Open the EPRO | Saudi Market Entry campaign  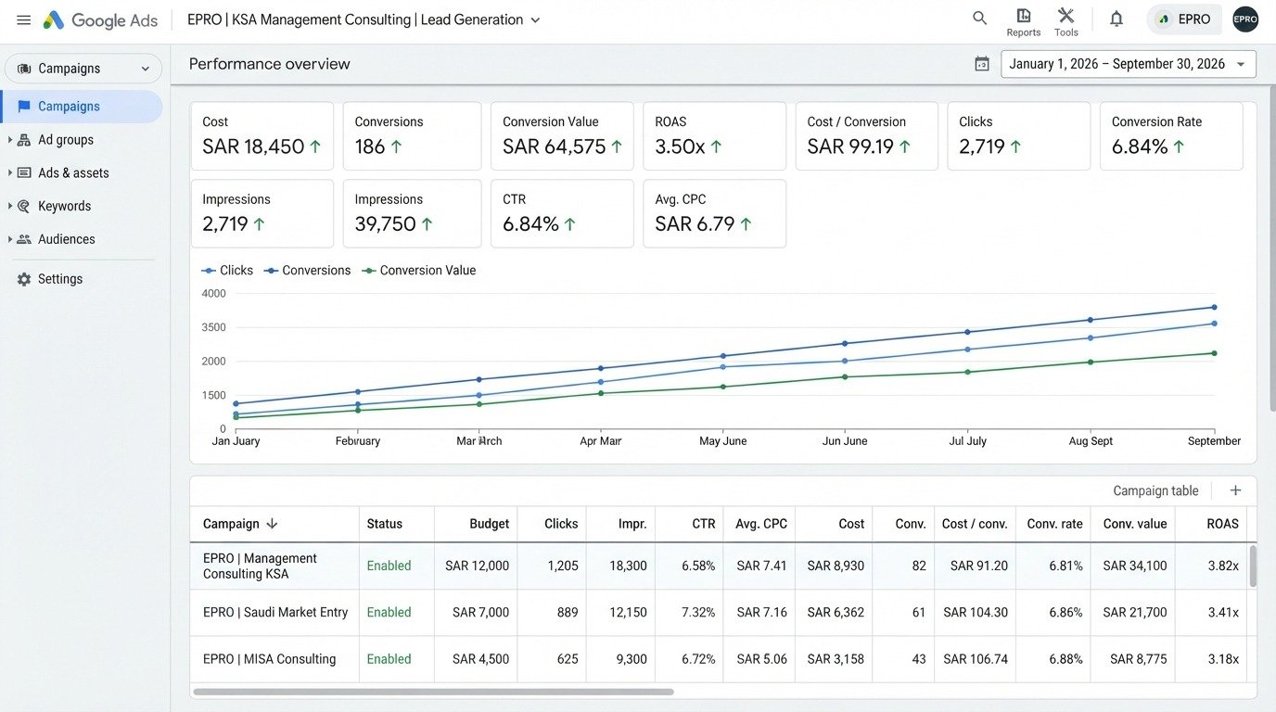(x=275, y=612)
